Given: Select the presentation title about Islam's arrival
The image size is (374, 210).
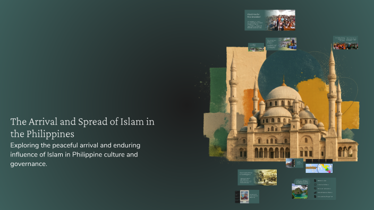Looking at the screenshot, I should click(82, 128).
